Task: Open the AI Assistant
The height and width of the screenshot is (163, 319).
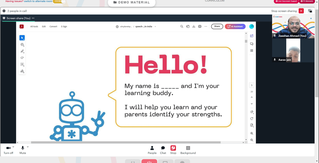Action: (x=235, y=26)
